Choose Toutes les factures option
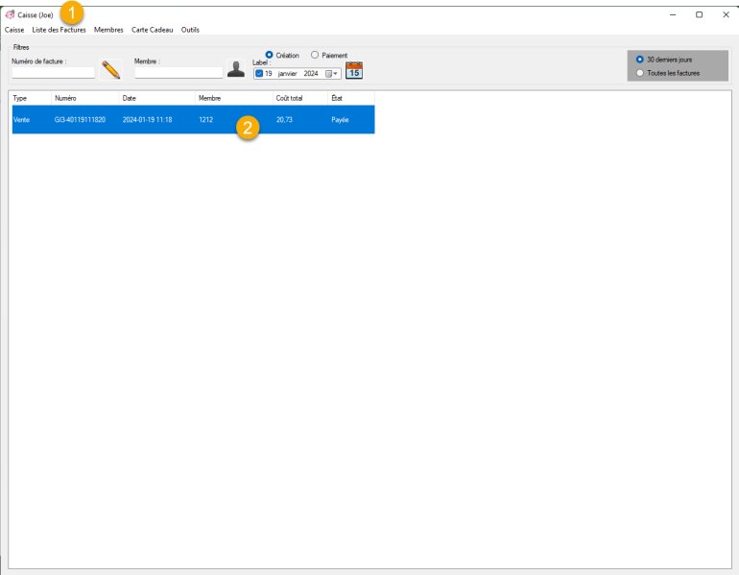Viewport: 739px width, 575px height. [x=639, y=73]
